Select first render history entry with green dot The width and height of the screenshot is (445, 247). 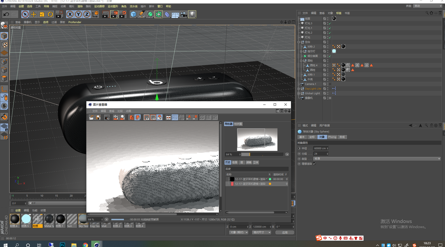coord(257,179)
